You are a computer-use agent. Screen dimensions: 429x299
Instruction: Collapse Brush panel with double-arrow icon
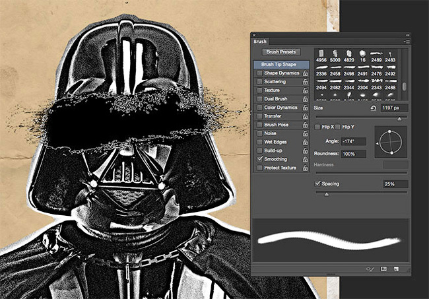click(x=407, y=35)
